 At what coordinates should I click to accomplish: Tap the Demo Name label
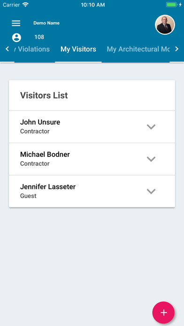point(46,23)
